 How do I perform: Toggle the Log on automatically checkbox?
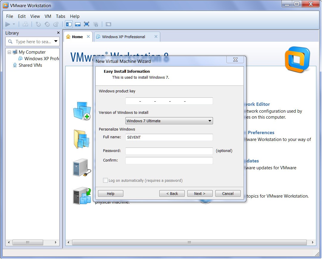(105, 180)
